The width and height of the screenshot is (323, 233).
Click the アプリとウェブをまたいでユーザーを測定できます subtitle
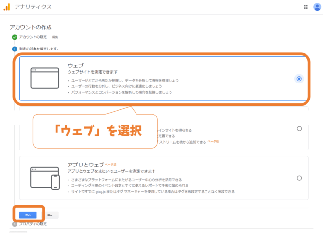(x=111, y=171)
